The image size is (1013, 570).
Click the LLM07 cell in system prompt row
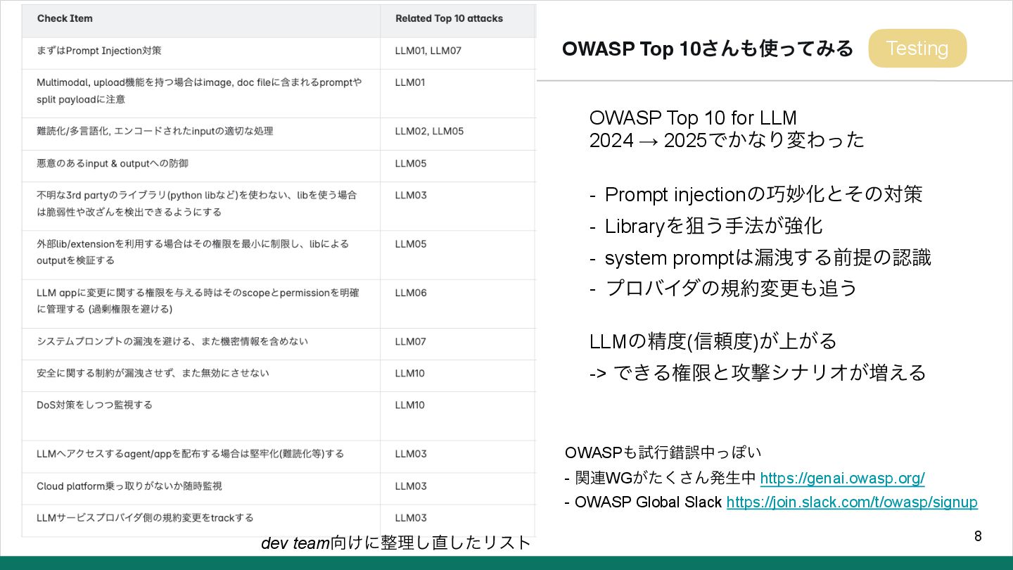tap(411, 341)
